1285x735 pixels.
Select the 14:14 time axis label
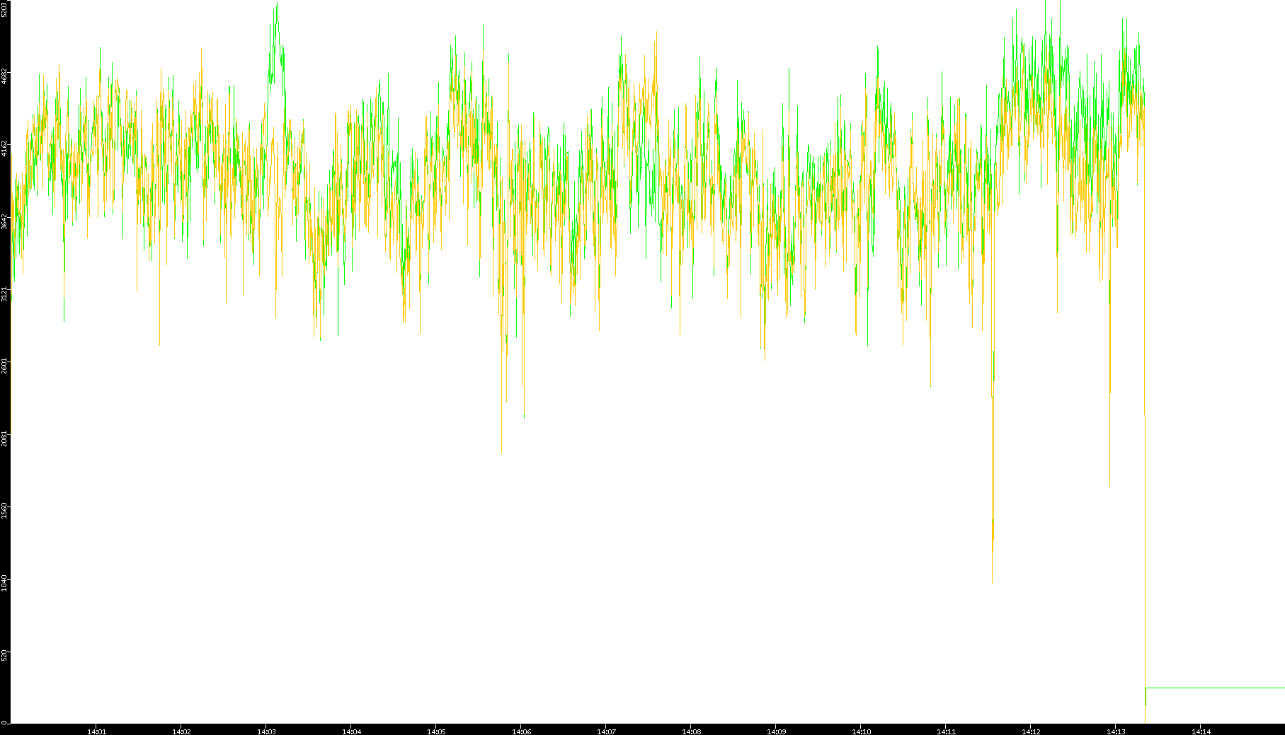1201,731
